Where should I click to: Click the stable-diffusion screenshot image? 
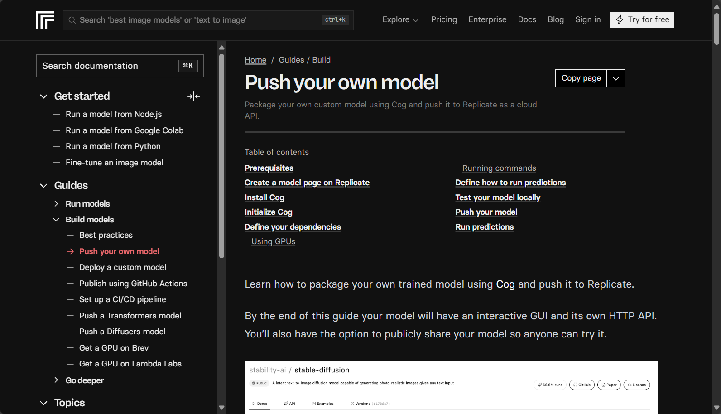point(451,387)
